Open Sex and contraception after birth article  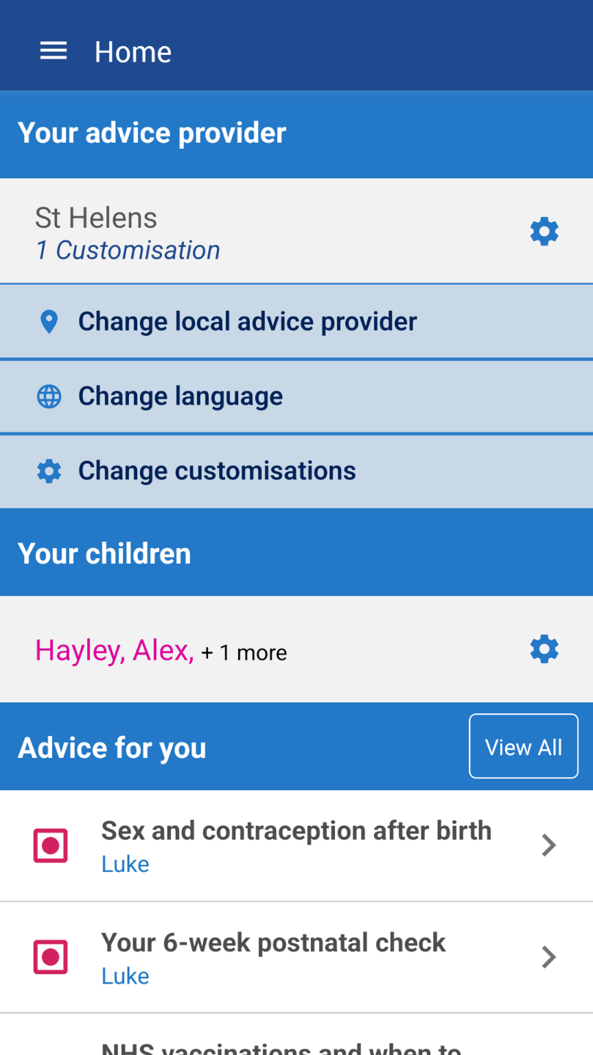[296, 831]
